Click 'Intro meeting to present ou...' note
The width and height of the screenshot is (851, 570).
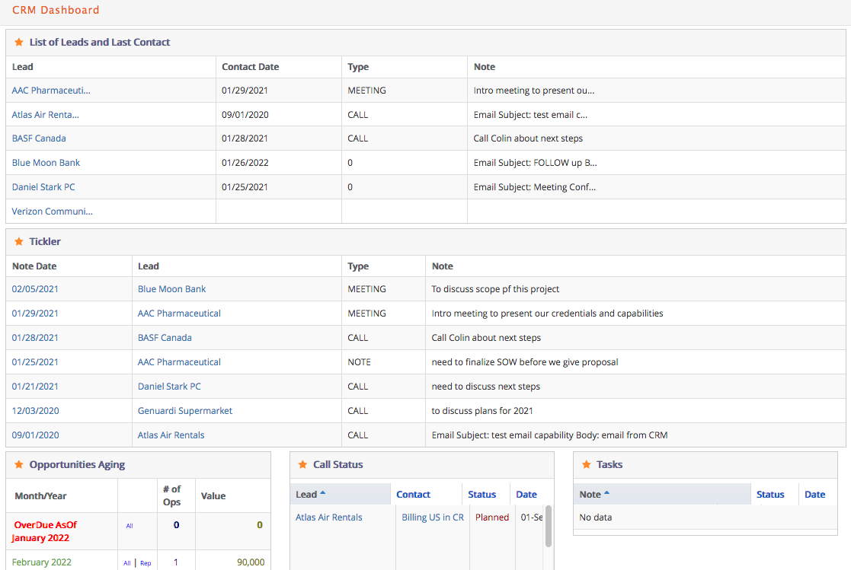click(534, 91)
